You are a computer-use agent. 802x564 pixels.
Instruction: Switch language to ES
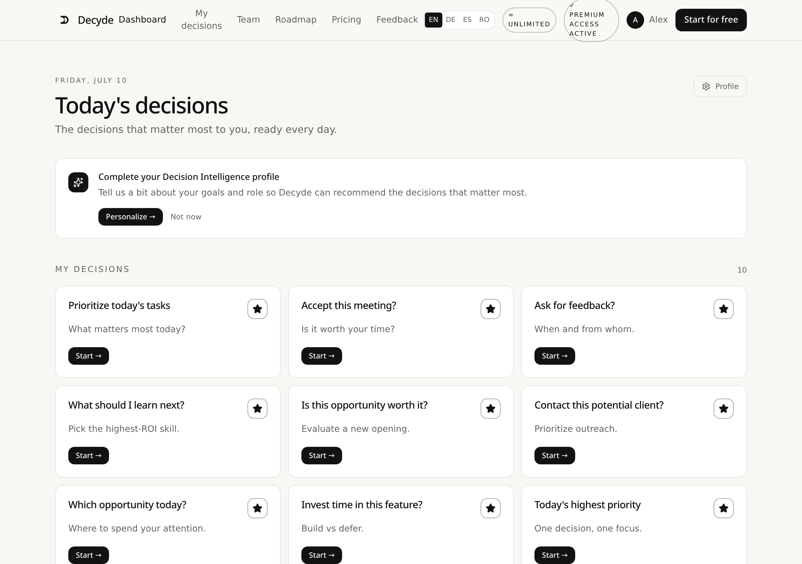point(467,20)
